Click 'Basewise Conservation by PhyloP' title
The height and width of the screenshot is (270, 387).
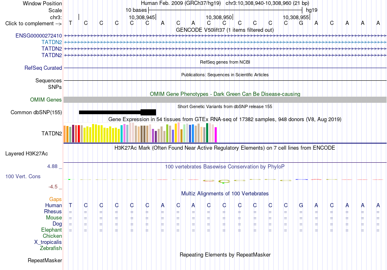tap(225, 167)
